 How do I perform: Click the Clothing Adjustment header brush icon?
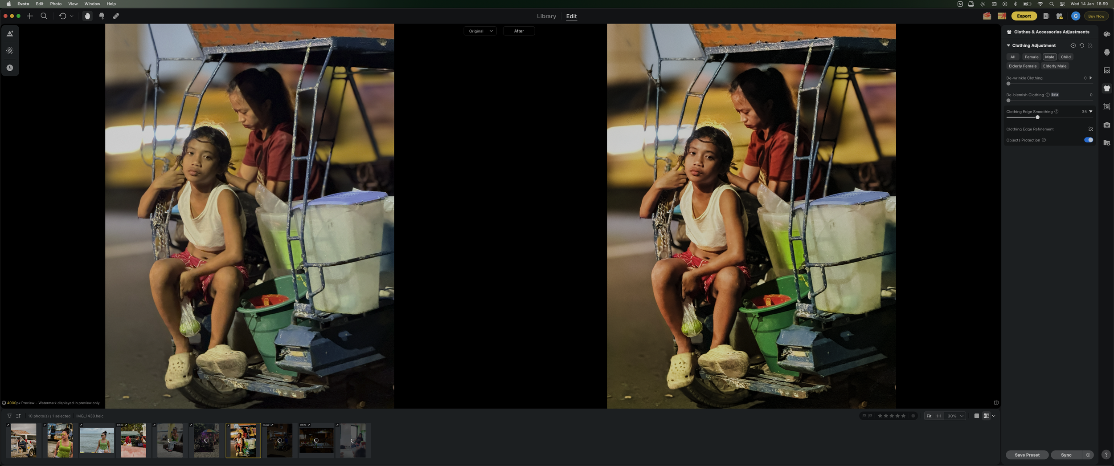(1090, 45)
